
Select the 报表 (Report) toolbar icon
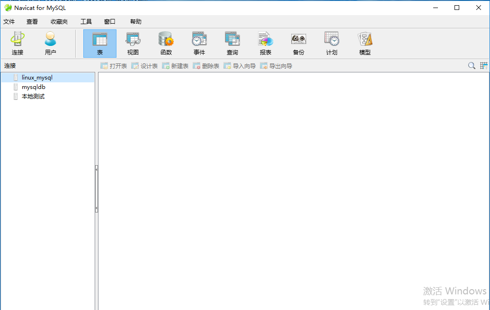266,43
